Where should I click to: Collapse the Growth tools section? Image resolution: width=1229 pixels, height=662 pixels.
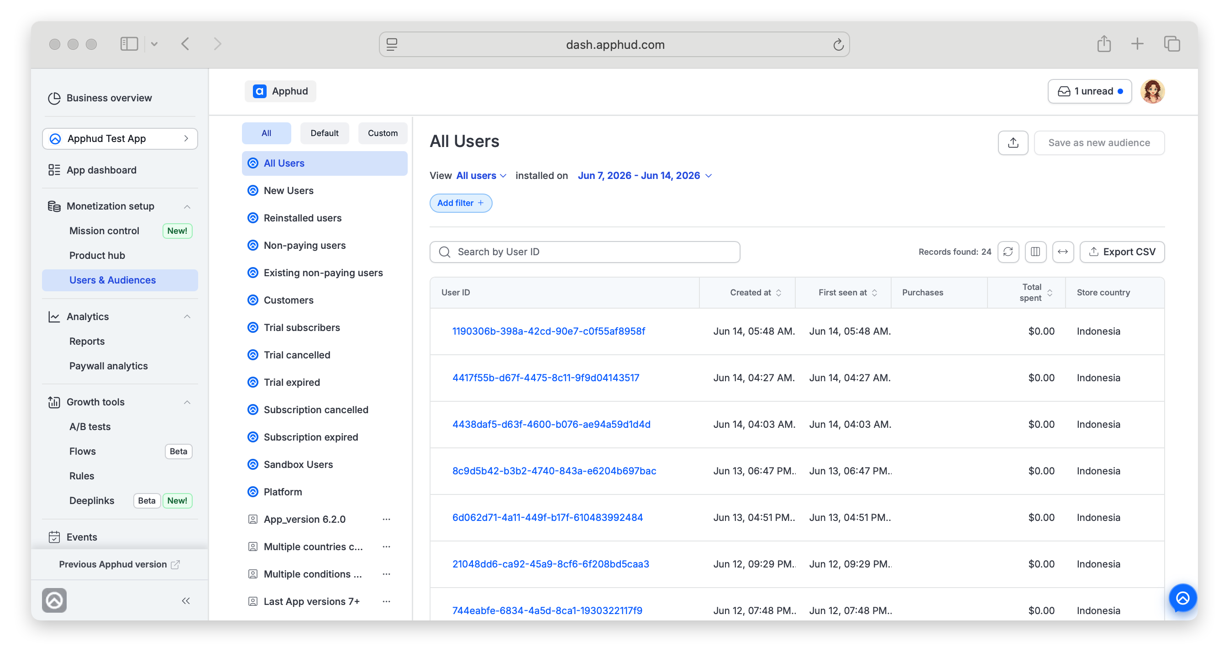tap(187, 402)
